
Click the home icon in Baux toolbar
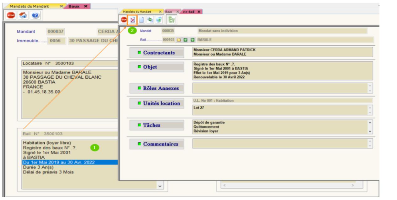23,16
